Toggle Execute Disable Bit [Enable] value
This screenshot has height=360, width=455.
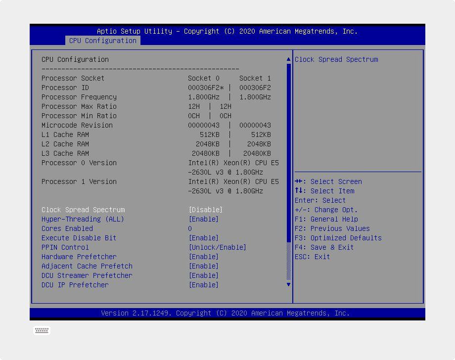tap(203, 238)
